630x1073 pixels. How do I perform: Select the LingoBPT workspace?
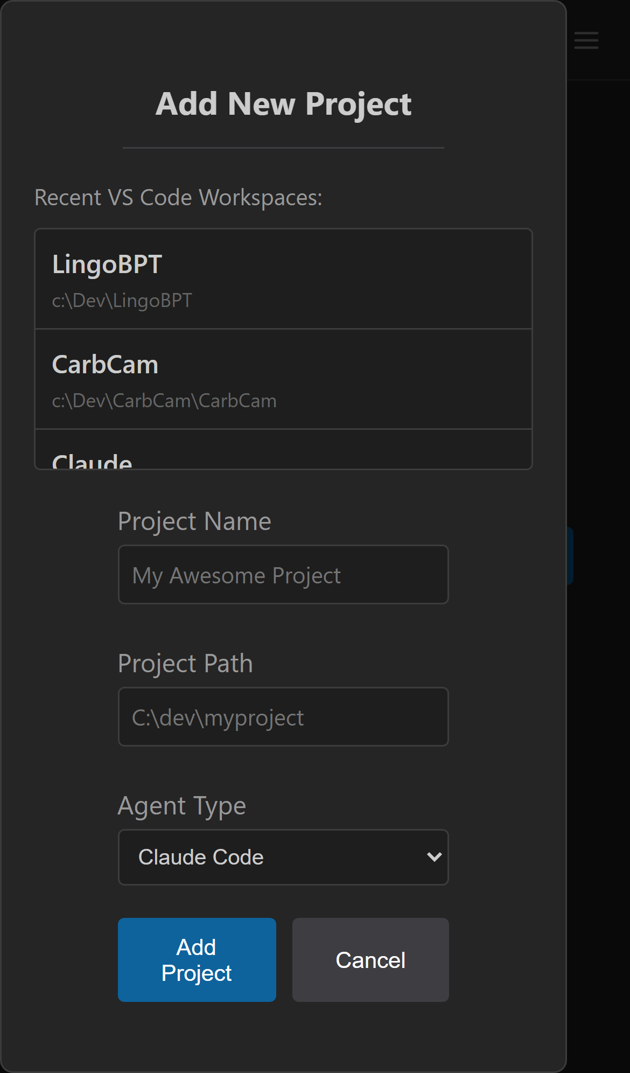click(283, 278)
